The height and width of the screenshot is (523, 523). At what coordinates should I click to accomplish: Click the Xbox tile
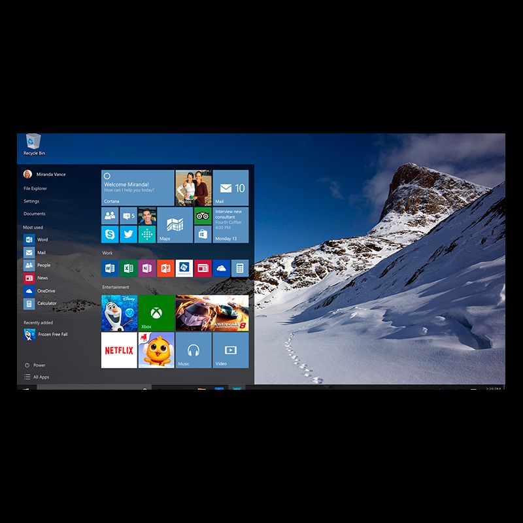click(156, 312)
